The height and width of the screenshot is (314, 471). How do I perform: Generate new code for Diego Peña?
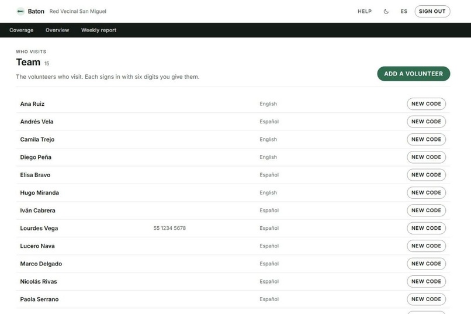pos(426,157)
